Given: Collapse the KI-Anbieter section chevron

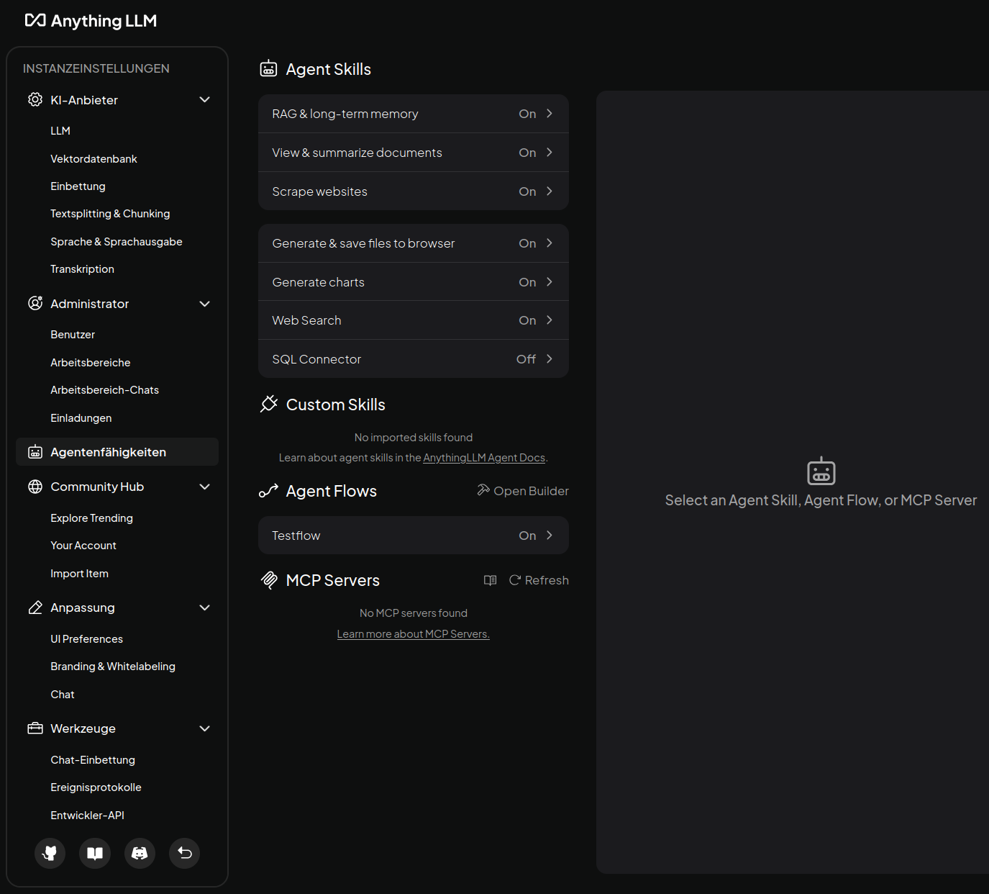Looking at the screenshot, I should (204, 100).
